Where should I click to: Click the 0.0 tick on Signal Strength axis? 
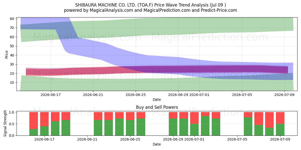[12, 135]
